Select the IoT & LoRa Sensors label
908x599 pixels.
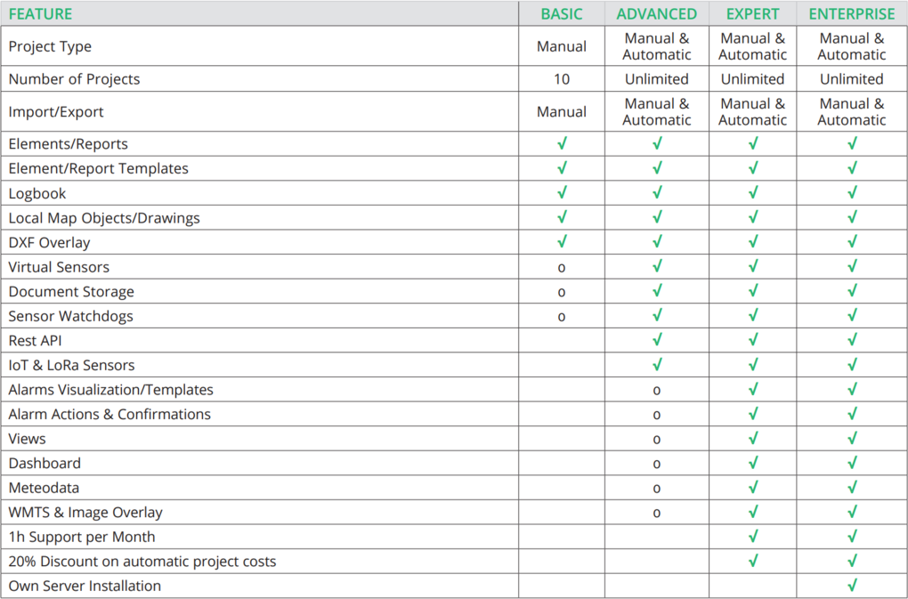click(71, 365)
